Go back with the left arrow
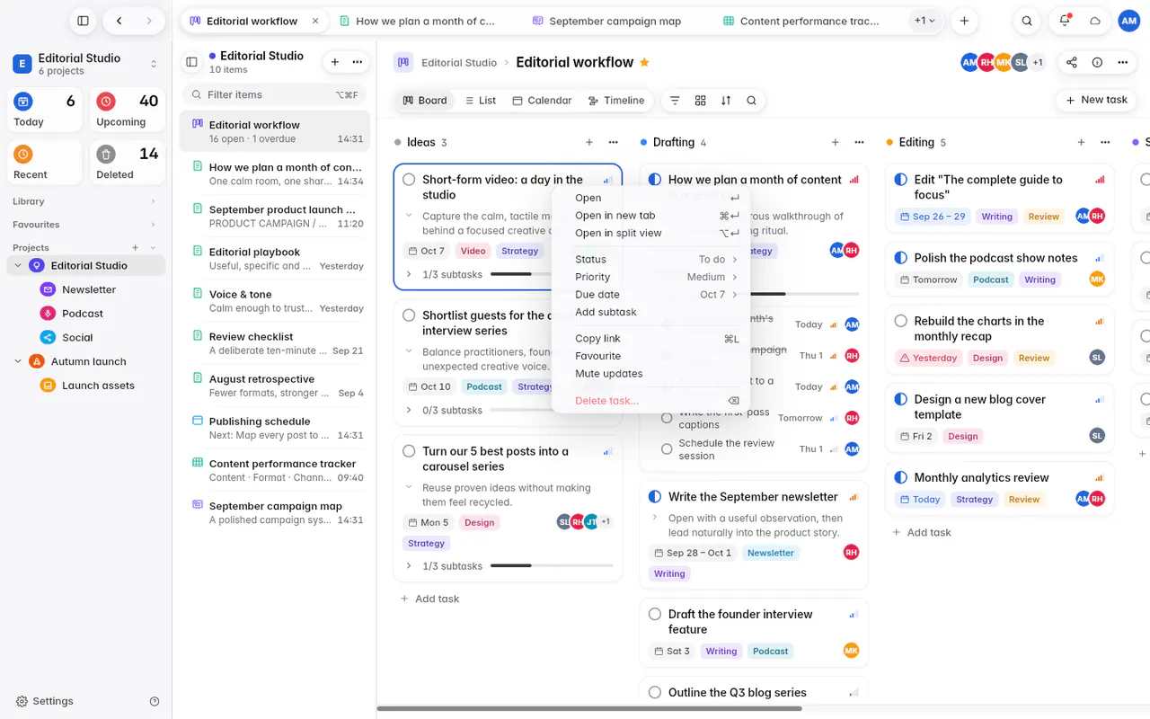This screenshot has width=1150, height=719. (119, 21)
